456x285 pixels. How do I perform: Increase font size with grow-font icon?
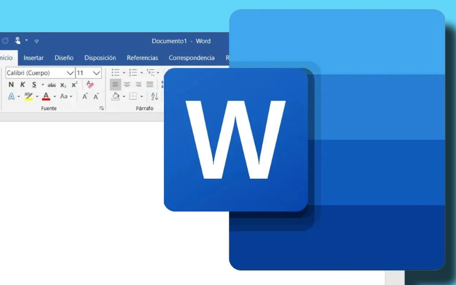85,96
